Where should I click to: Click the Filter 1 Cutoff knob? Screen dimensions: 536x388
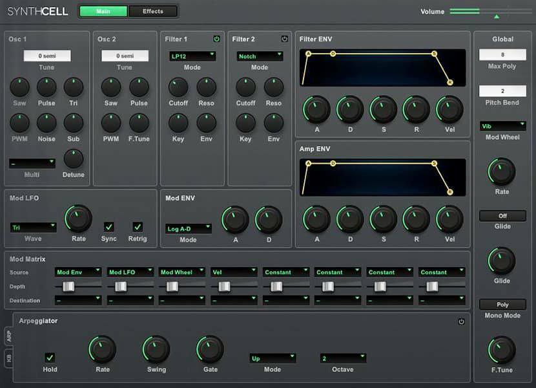(x=178, y=87)
